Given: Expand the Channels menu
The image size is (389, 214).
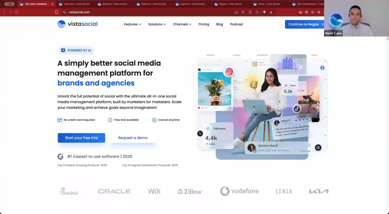Looking at the screenshot, I should tap(182, 24).
